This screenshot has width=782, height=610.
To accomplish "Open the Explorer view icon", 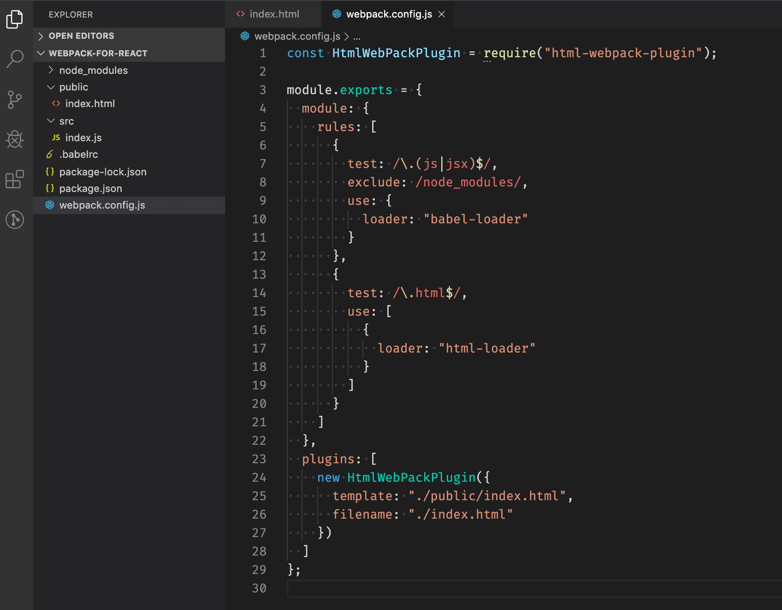I will pos(15,19).
